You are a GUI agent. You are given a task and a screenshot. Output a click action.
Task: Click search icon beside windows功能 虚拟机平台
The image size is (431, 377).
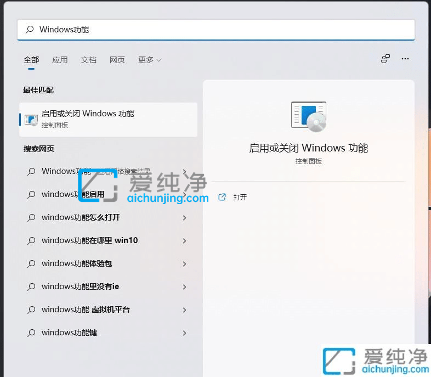31,310
